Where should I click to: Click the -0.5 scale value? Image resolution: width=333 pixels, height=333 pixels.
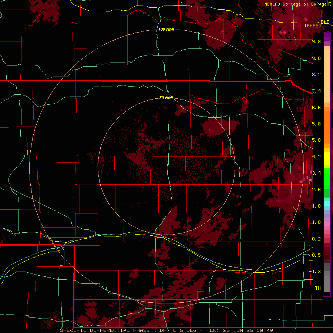click(x=315, y=255)
